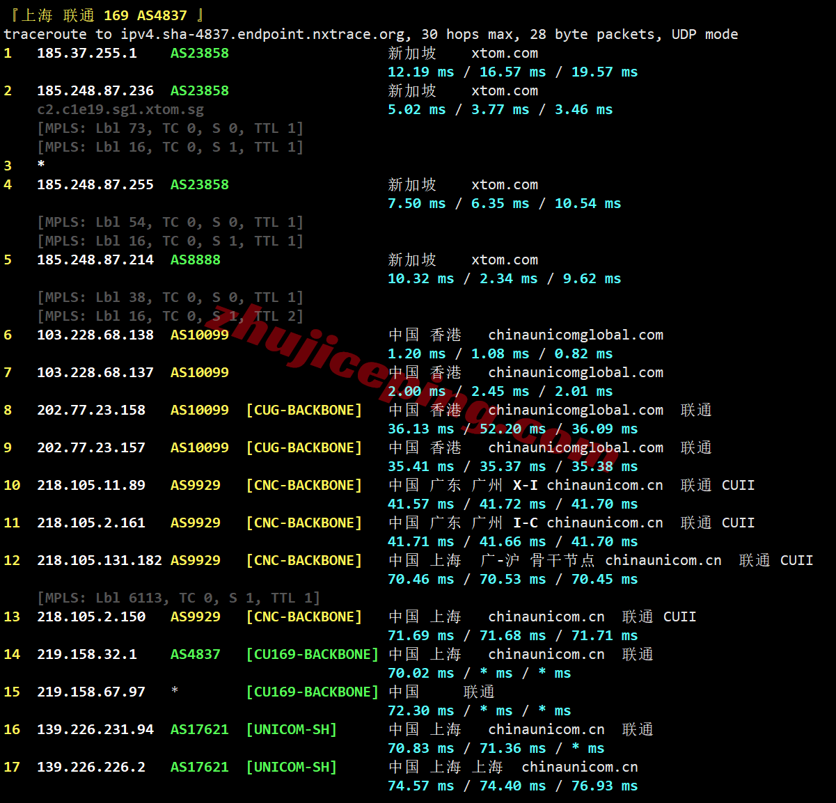
Task: Select [UNICOM-SH] tag on hop 17
Action: pos(292,767)
